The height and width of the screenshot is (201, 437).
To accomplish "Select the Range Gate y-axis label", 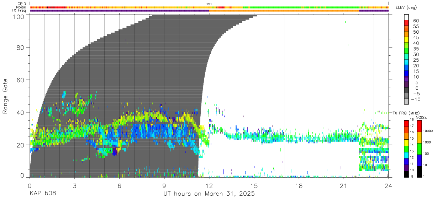I will click(x=5, y=96).
